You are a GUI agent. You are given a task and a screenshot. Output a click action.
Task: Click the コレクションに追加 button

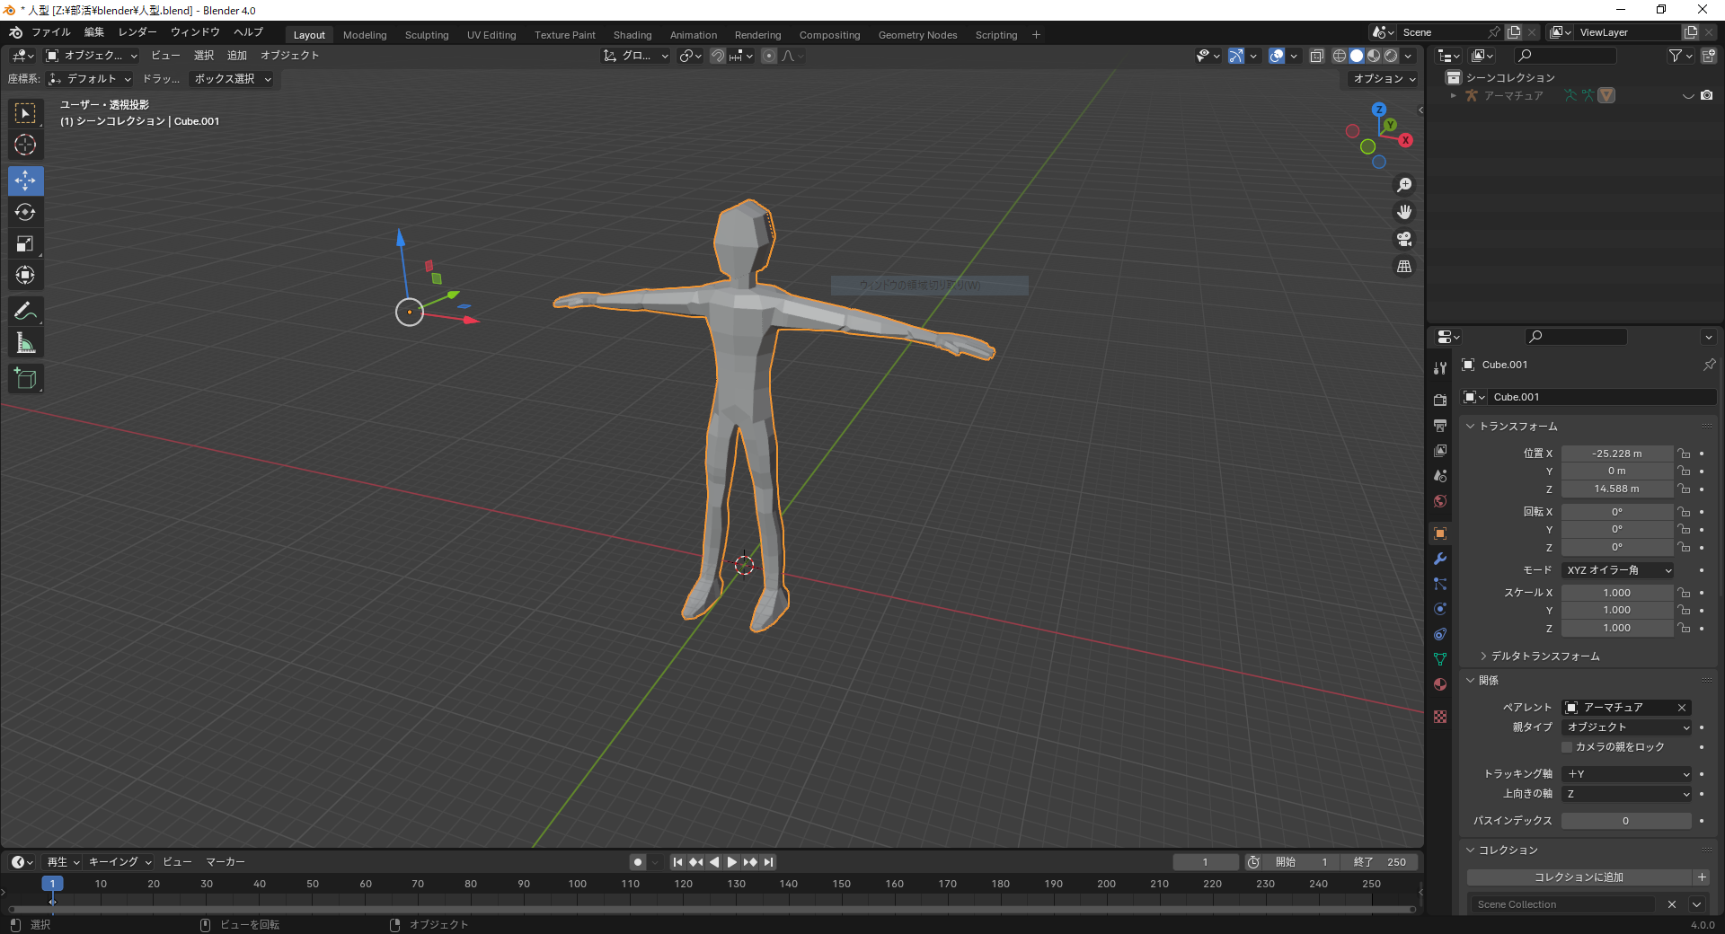[x=1579, y=877]
